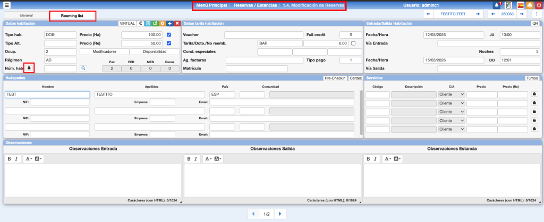Image resolution: width=544 pixels, height=222 pixels.
Task: Click the red X delete room icon
Action: tap(177, 23)
